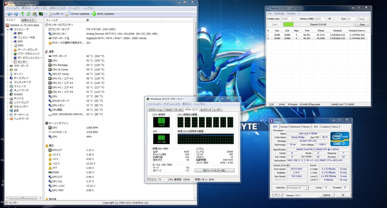Viewport: 387px width, 208px height.
Task: Collapse the コンピュータ tree node
Action: pos(8,29)
